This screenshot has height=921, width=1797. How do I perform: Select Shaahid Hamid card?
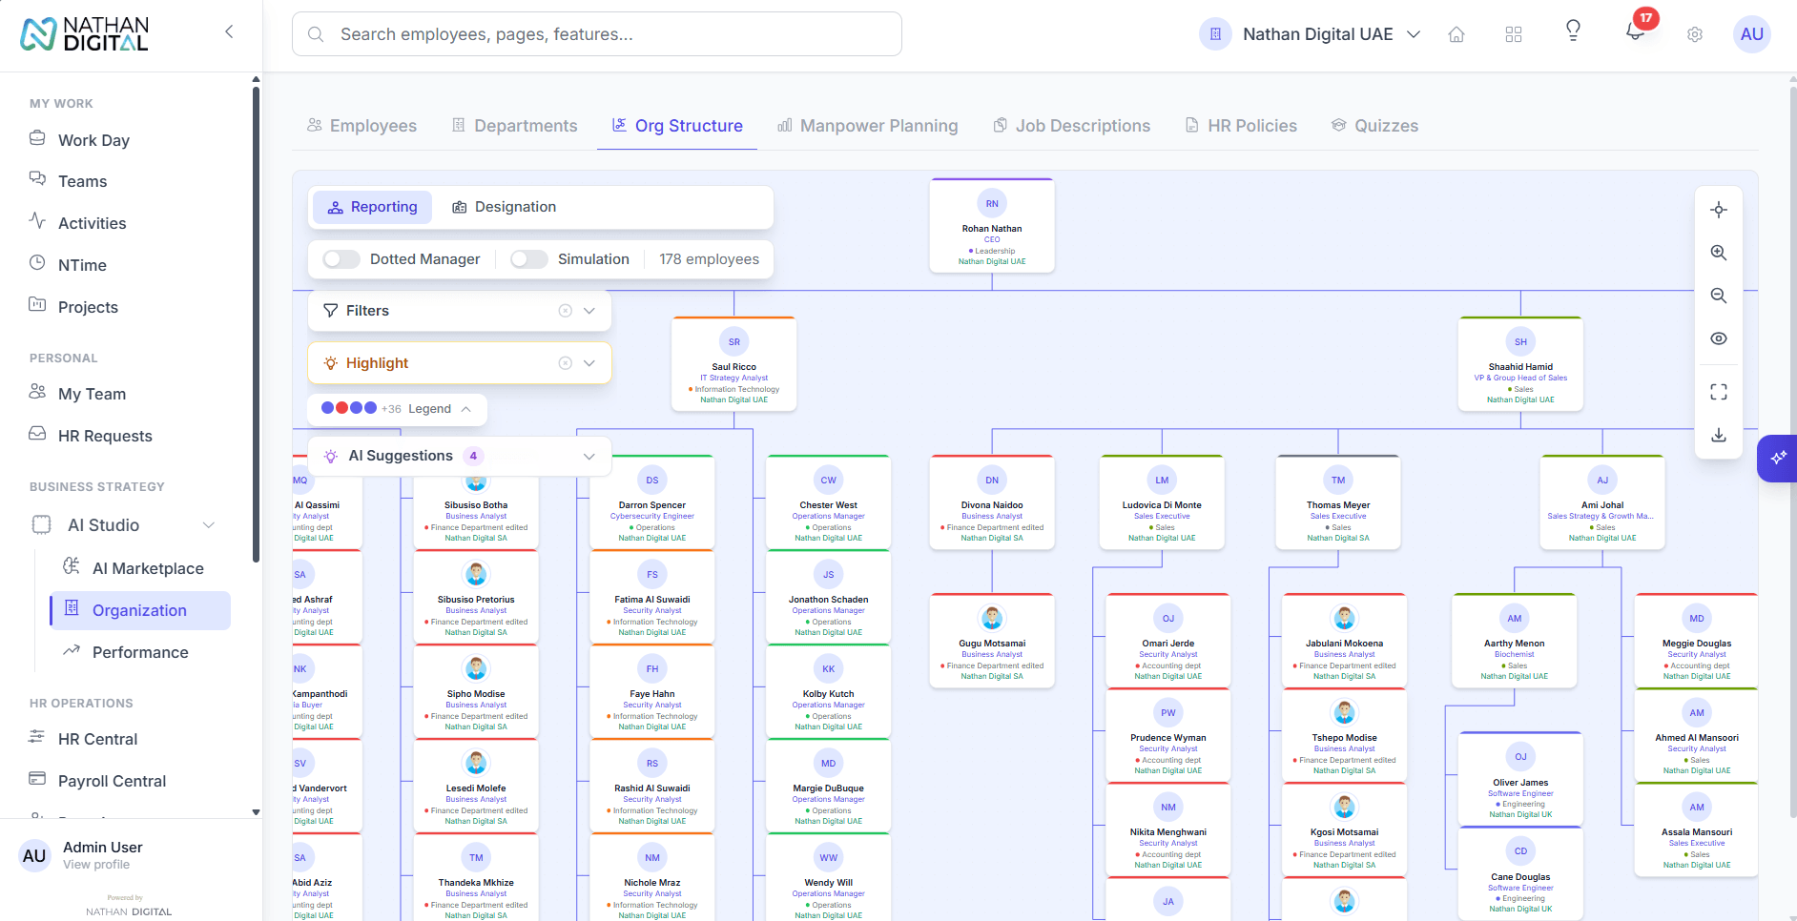(x=1520, y=364)
